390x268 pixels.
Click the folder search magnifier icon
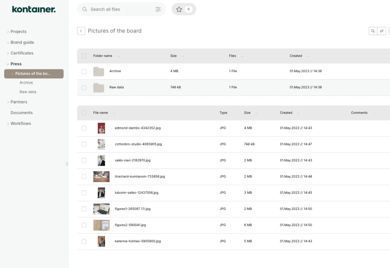click(373, 31)
